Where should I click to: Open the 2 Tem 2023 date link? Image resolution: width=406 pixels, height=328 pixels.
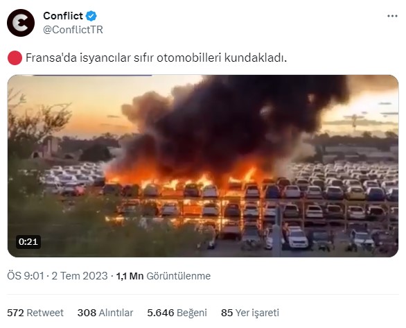tap(80, 276)
